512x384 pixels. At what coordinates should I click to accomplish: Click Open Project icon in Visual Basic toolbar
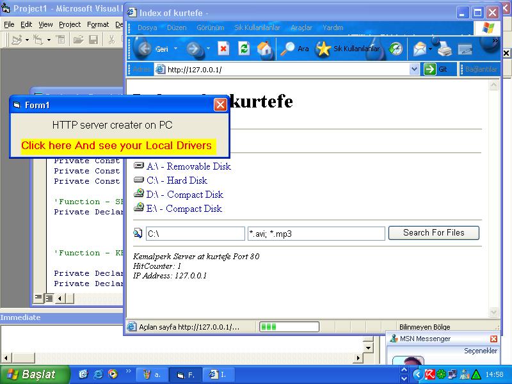click(x=78, y=40)
